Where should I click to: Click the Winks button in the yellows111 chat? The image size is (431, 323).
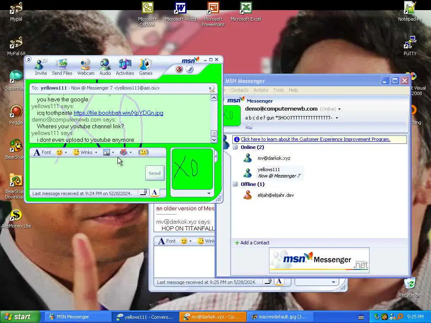(83, 152)
